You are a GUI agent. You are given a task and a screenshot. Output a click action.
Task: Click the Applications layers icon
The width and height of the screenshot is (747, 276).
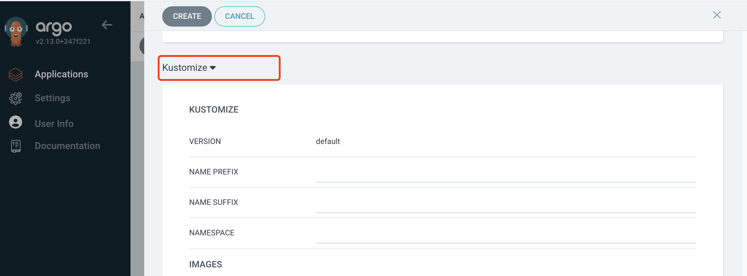point(16,74)
